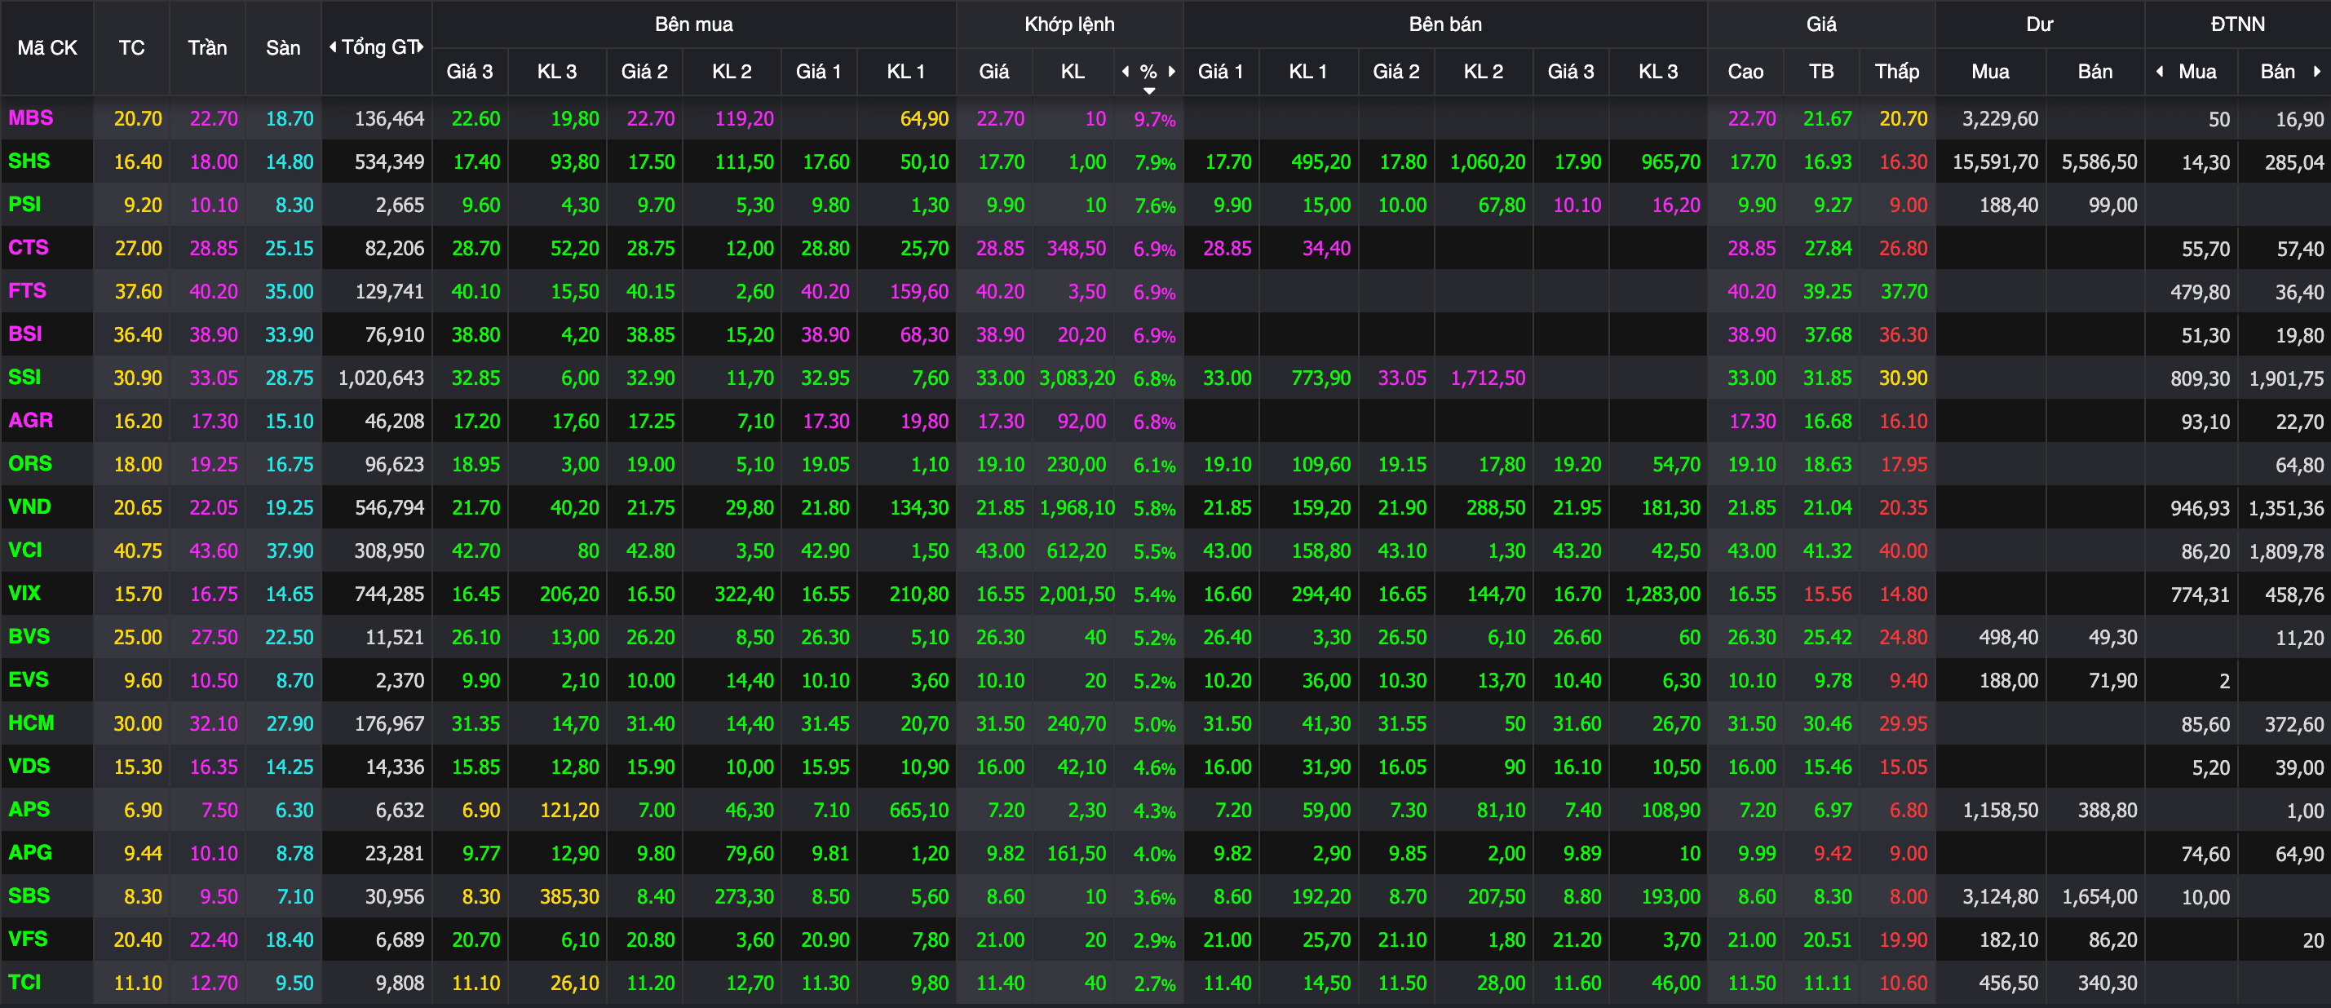Sort by TC column header
Image resolution: width=2331 pixels, height=1008 pixels.
132,48
